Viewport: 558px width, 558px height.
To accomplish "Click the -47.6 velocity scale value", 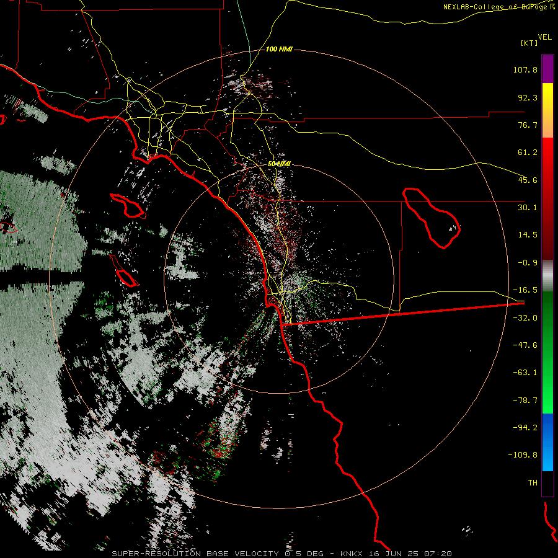I will (525, 345).
